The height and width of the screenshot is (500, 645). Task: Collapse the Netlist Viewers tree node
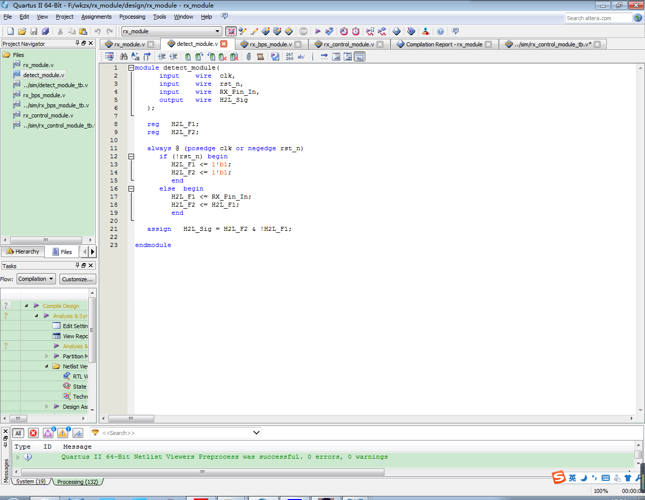coord(46,366)
